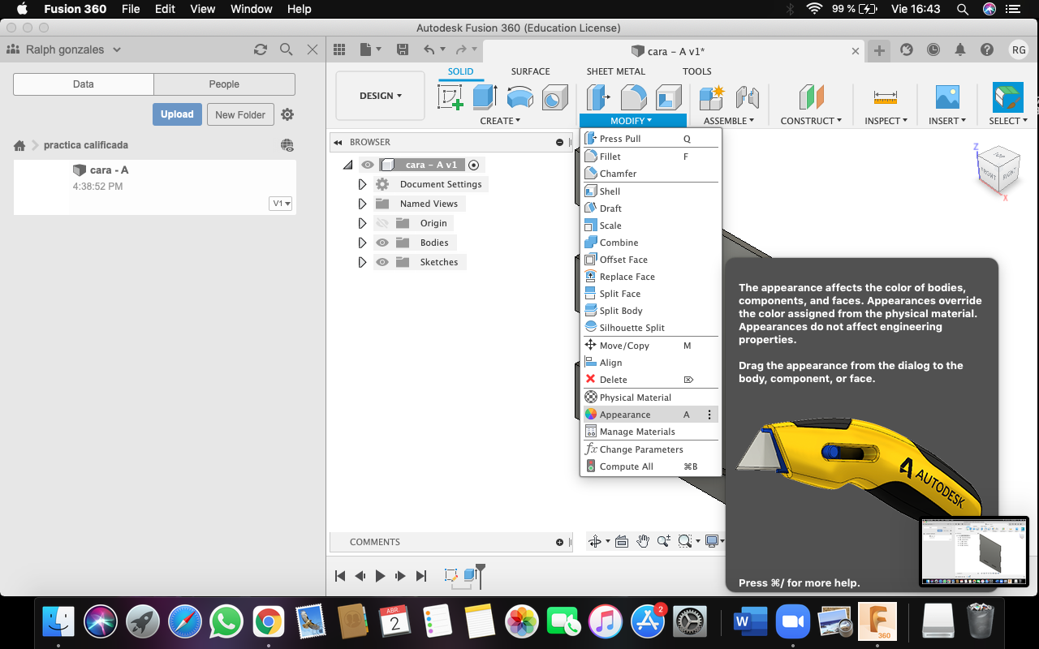Screen dimensions: 1039x649
Task: Select the Create Sketch tool icon
Action: (x=451, y=97)
